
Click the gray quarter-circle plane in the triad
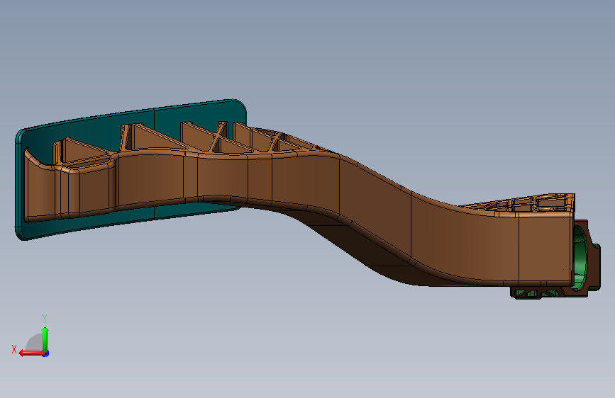pyautogui.click(x=35, y=342)
